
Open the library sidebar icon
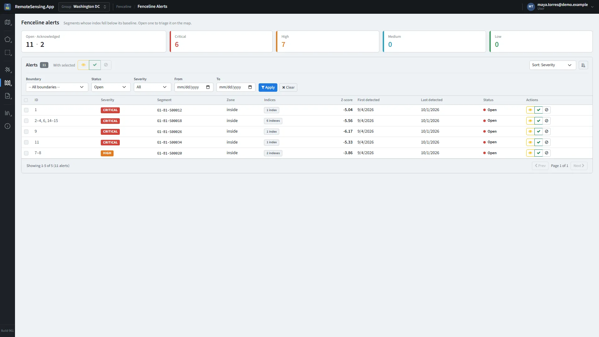click(7, 113)
